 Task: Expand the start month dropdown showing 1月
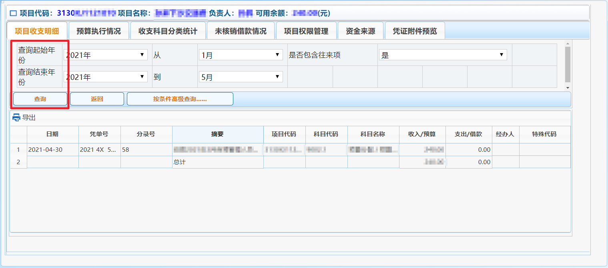241,55
